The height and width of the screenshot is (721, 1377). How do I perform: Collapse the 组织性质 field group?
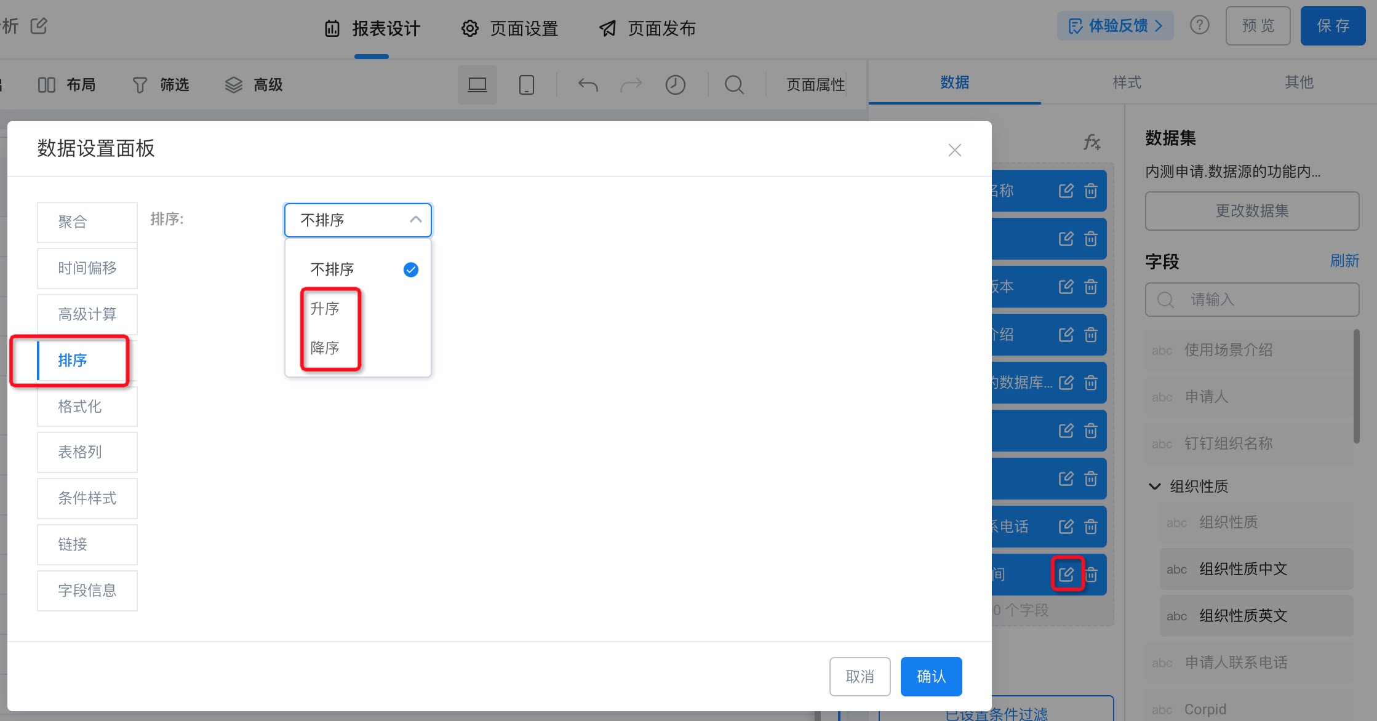point(1155,486)
